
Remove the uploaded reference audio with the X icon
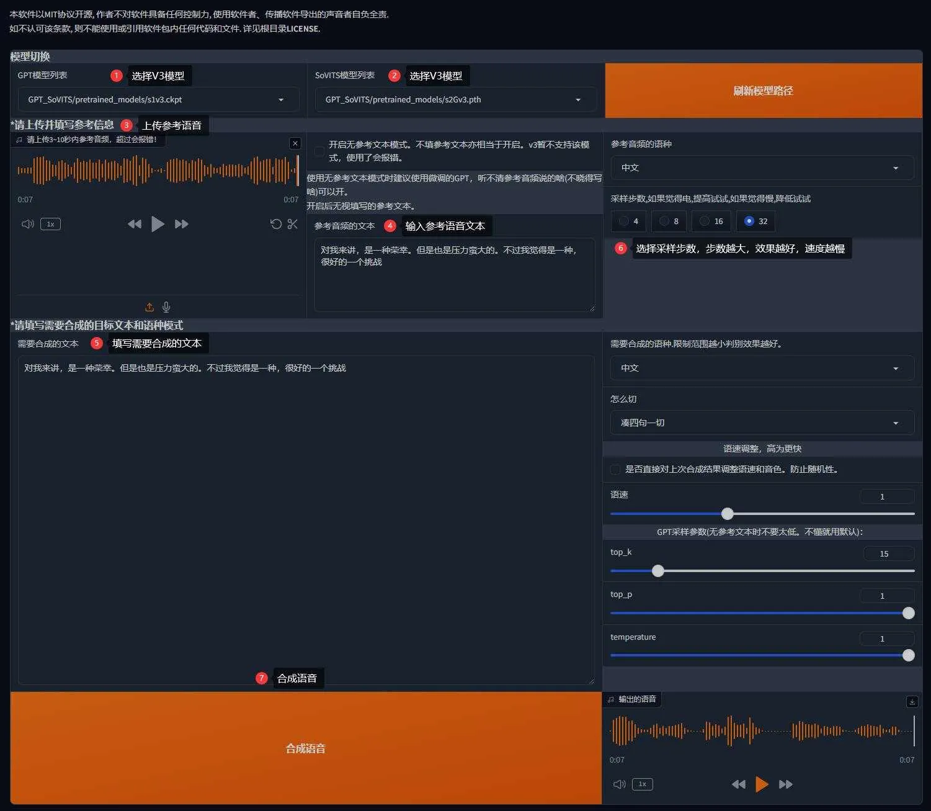tap(295, 143)
